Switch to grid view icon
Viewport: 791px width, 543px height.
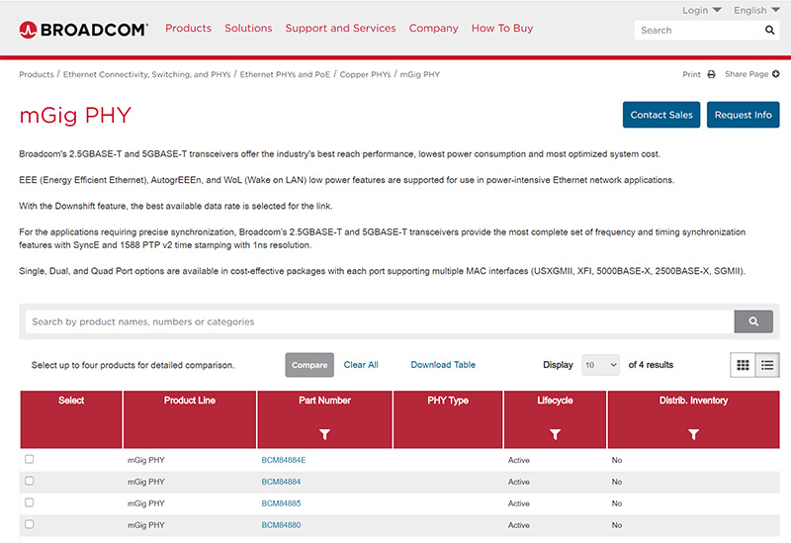[x=743, y=365]
